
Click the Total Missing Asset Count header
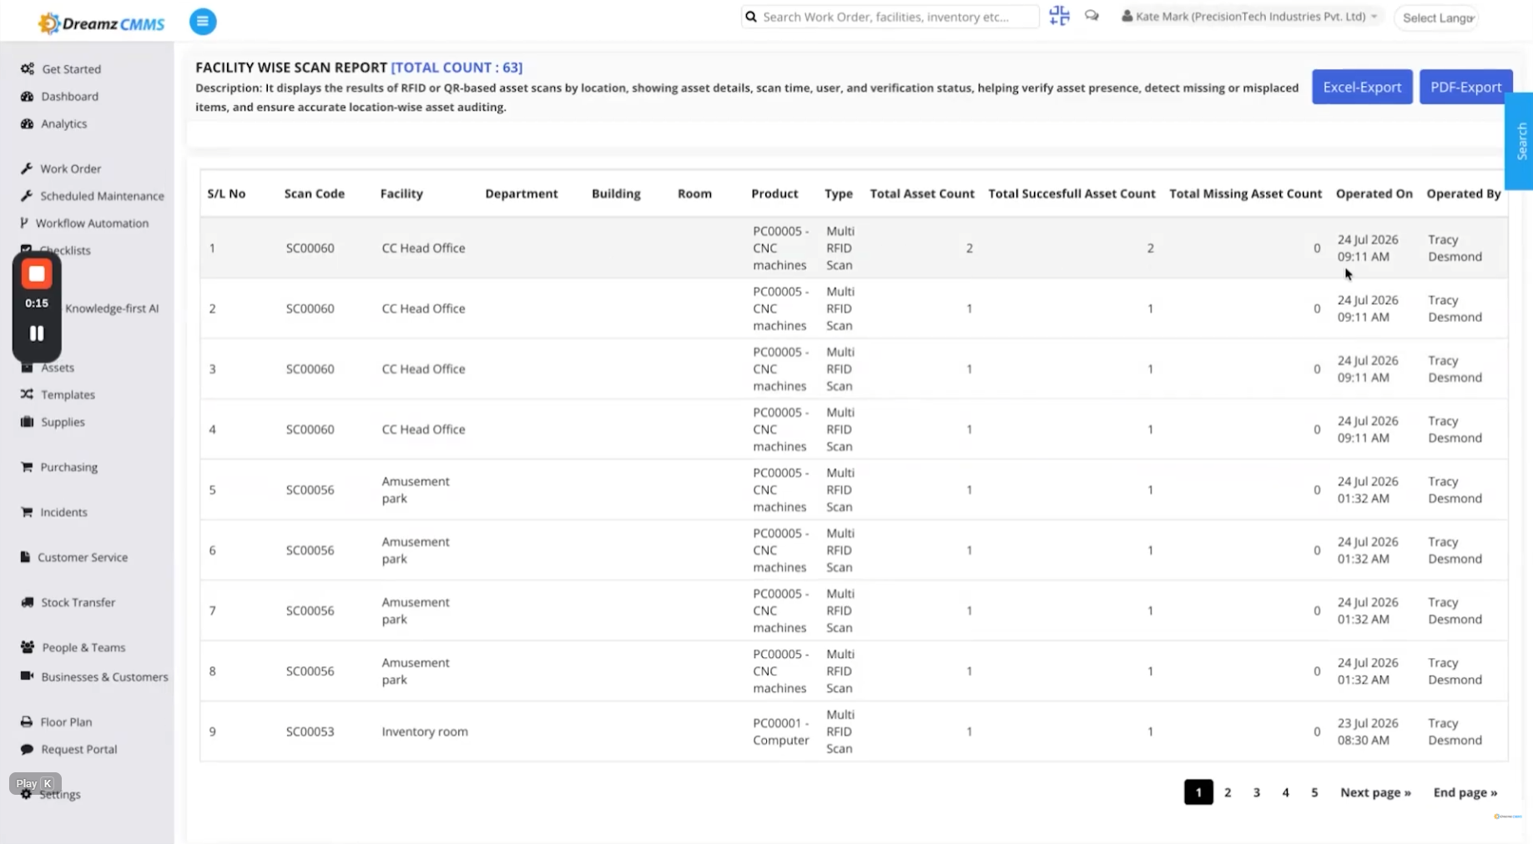1245,193
